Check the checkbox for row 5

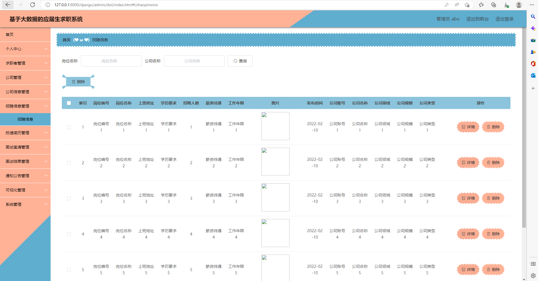(69, 270)
